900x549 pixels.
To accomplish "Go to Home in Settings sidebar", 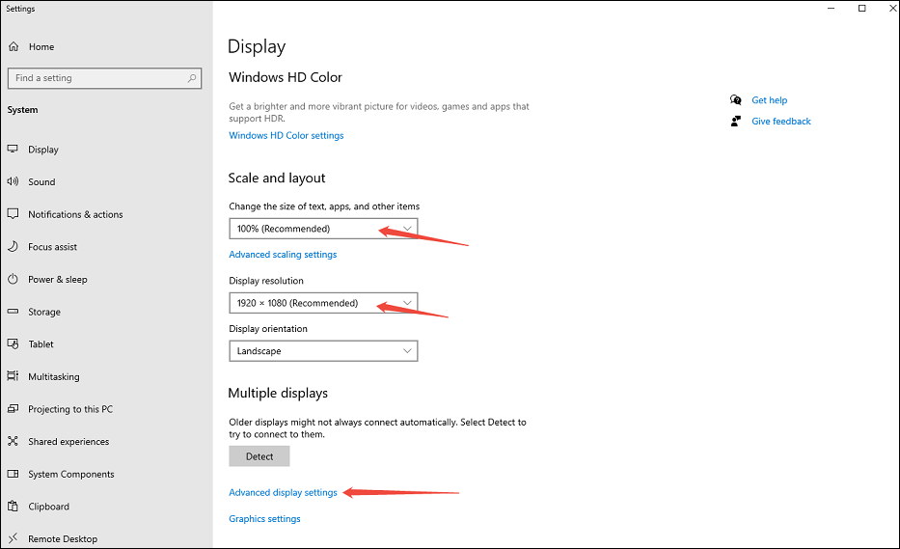I will click(41, 47).
